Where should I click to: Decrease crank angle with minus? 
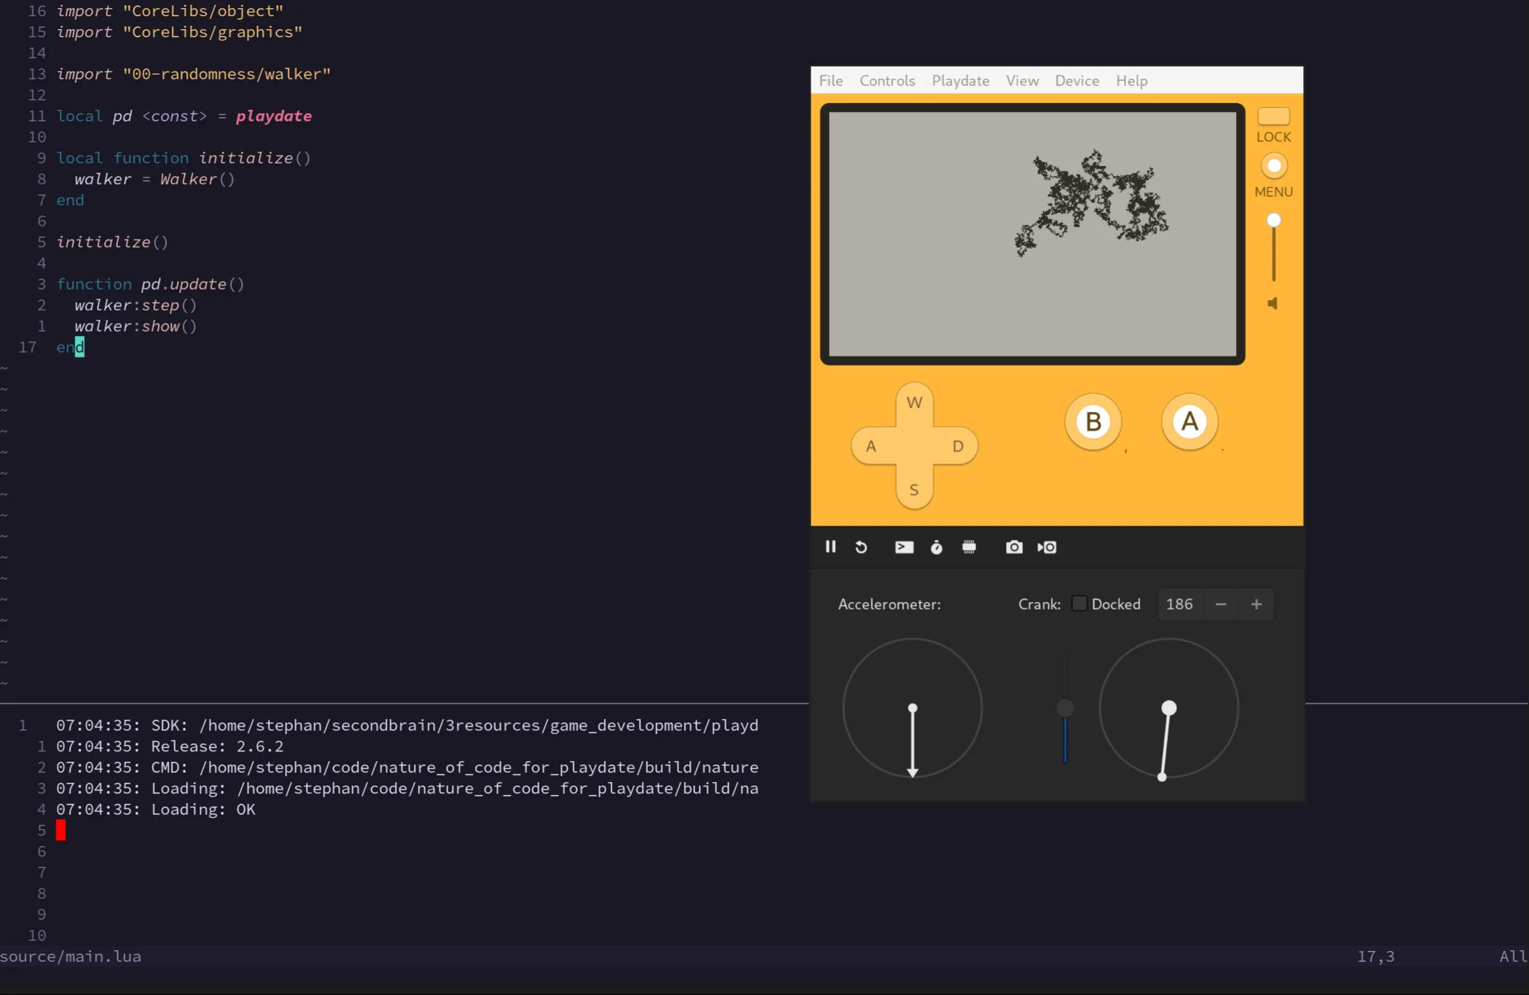pyautogui.click(x=1220, y=604)
